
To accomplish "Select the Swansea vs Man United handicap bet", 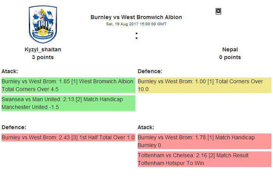I will click(68, 103).
